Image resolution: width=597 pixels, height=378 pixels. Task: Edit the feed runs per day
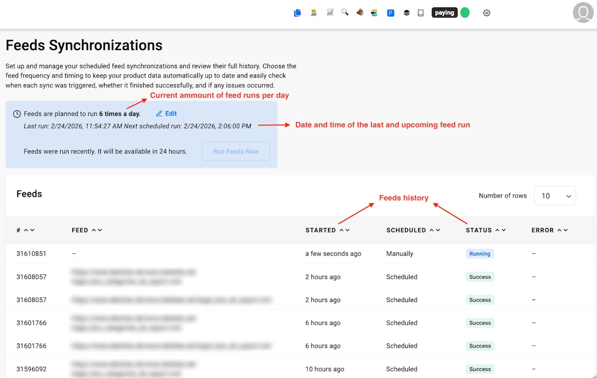pyautogui.click(x=167, y=113)
